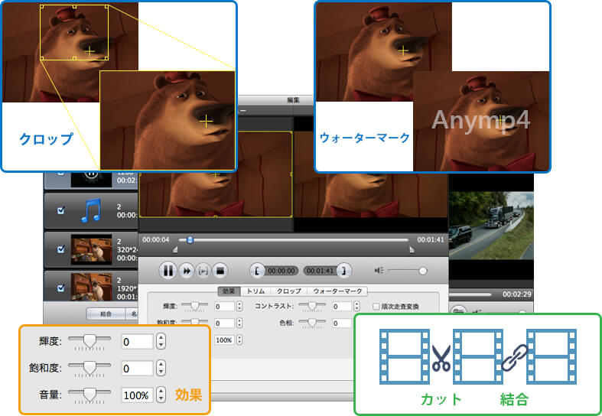Open the クロップ tab

tap(289, 291)
